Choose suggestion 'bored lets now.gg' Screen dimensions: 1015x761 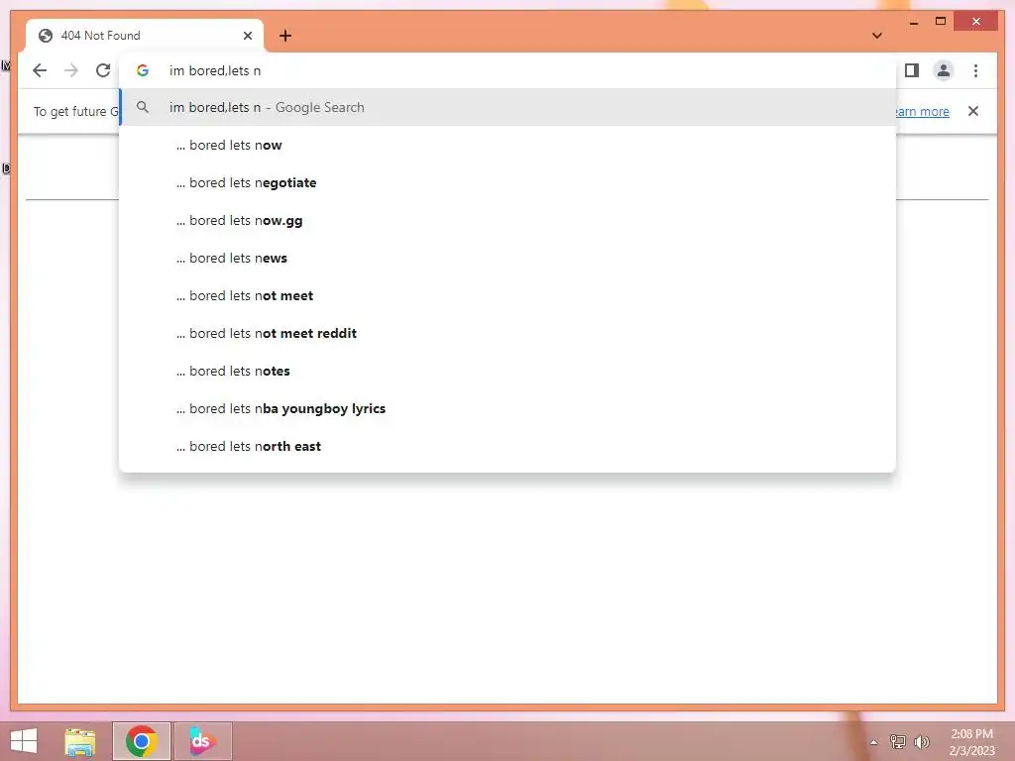pos(508,220)
